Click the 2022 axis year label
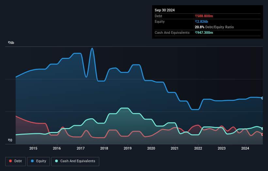This screenshot has height=171, width=268. [x=198, y=149]
